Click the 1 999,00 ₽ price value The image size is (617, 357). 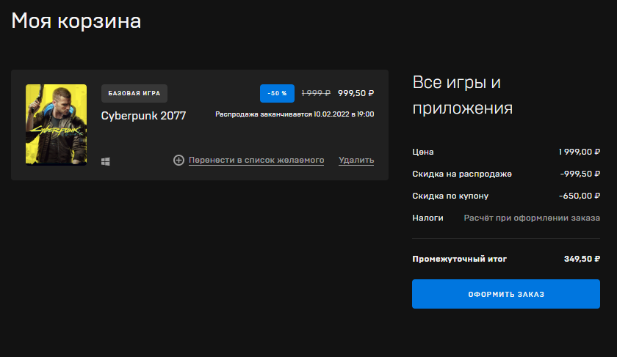pos(580,152)
